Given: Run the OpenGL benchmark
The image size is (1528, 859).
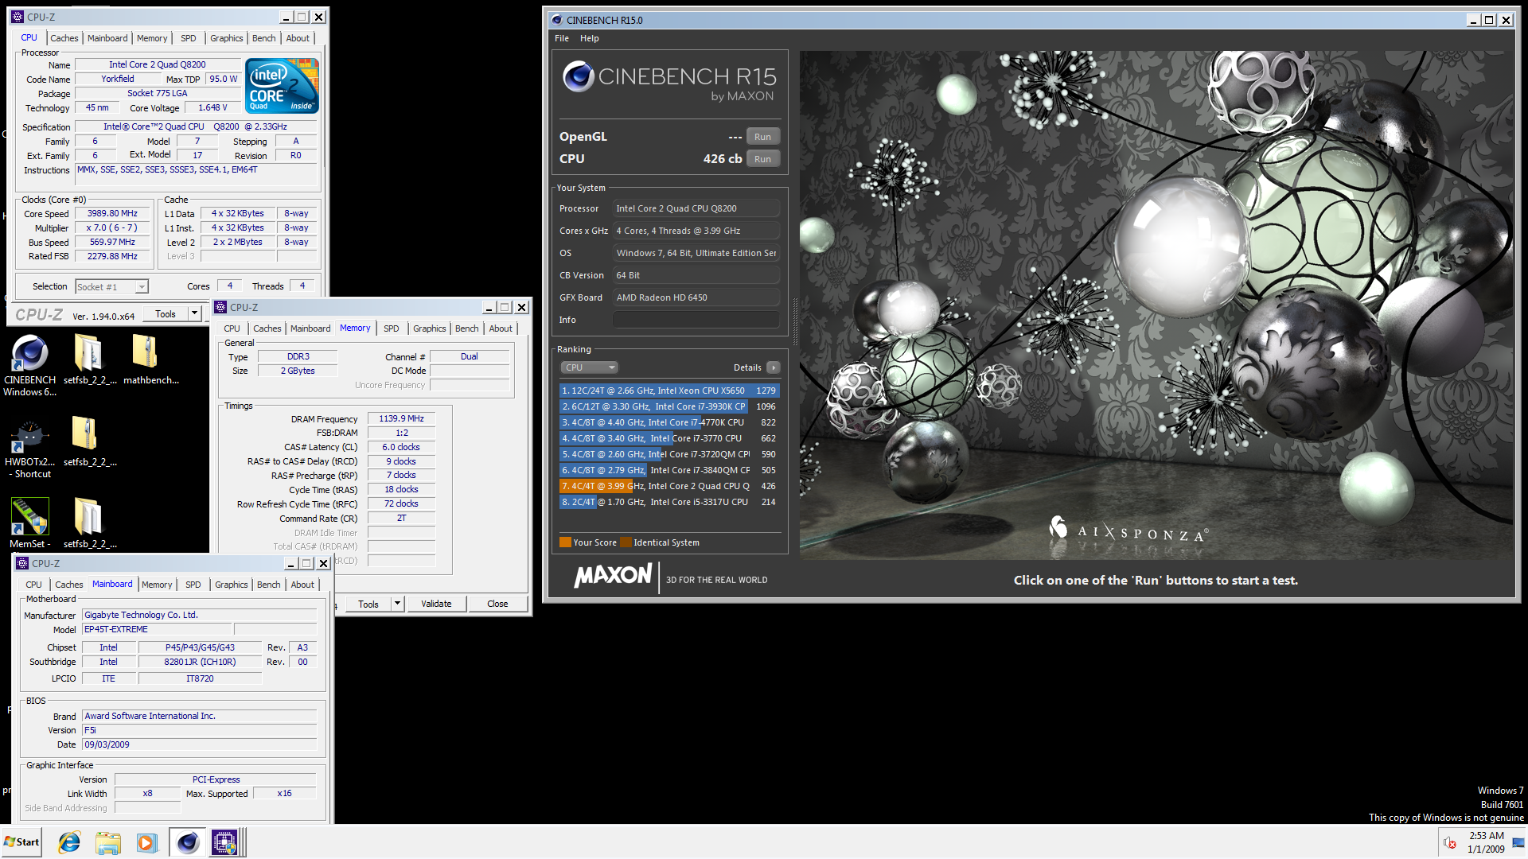Looking at the screenshot, I should click(x=762, y=137).
